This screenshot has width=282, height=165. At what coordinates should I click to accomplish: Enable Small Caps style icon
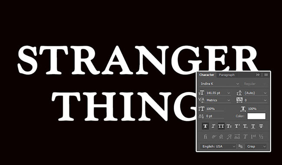(x=229, y=126)
